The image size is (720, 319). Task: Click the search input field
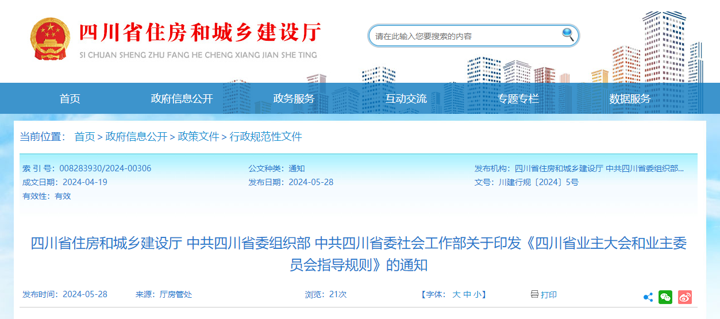465,36
